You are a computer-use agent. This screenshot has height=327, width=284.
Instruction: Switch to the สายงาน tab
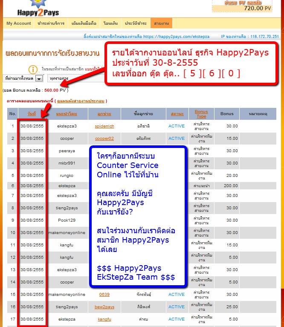[x=162, y=23]
